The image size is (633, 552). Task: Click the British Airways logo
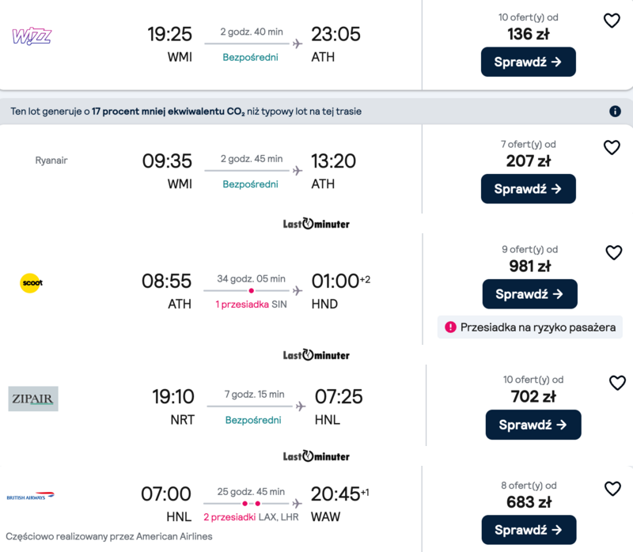(x=30, y=496)
